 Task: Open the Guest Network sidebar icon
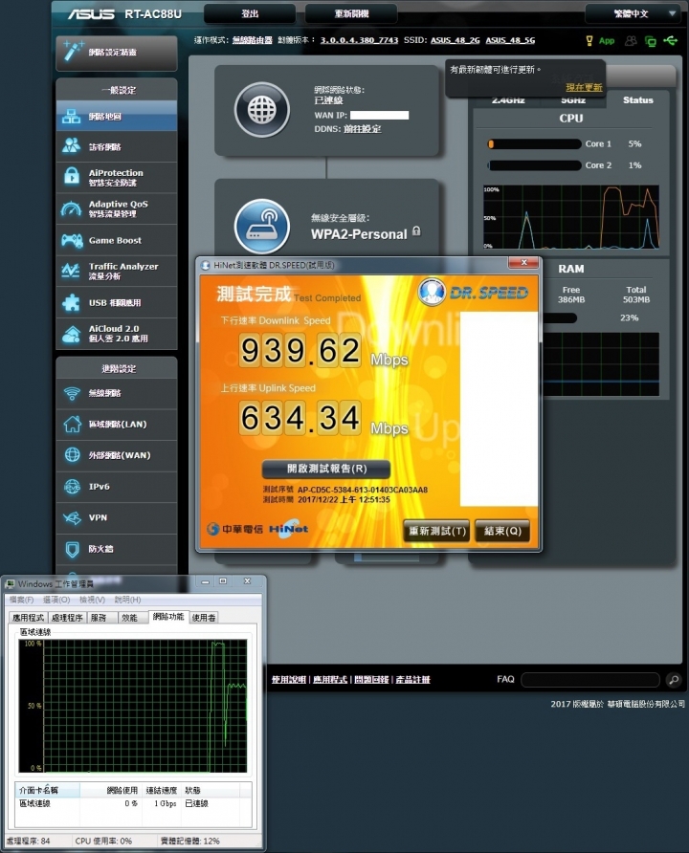(x=72, y=146)
